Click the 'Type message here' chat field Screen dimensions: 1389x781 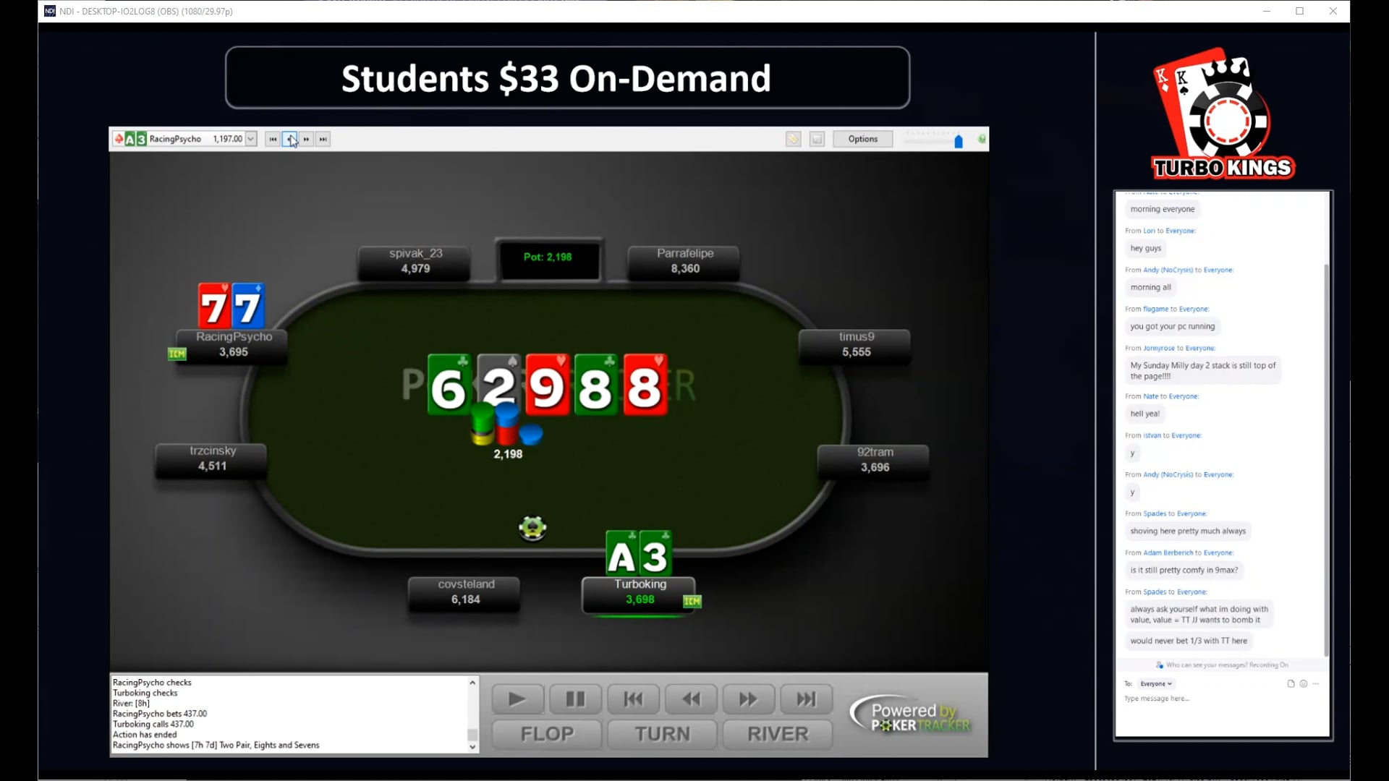tap(1223, 699)
